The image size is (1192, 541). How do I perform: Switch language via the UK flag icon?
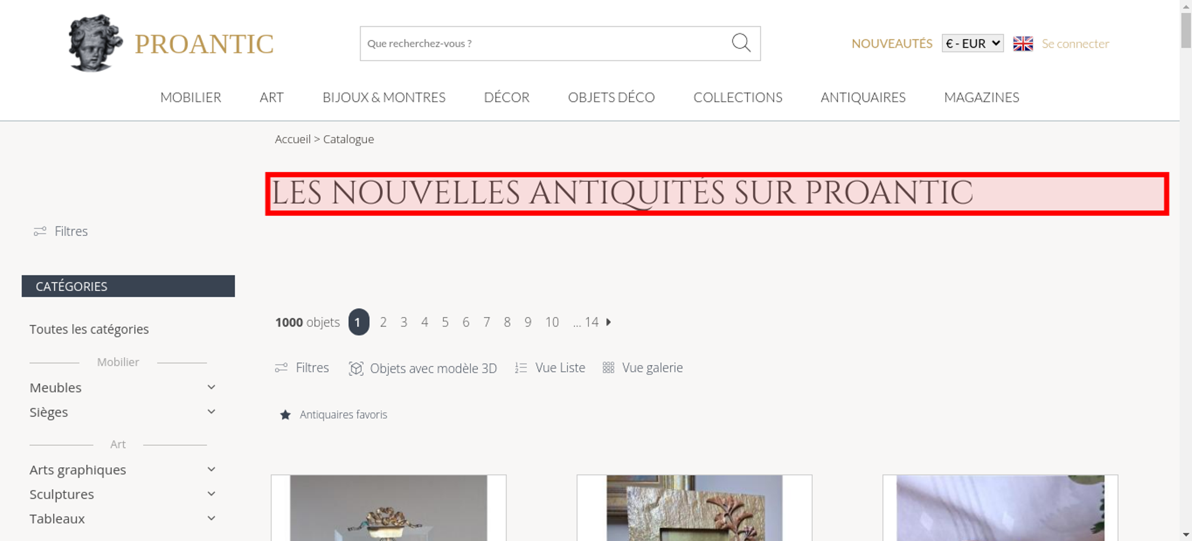[x=1023, y=43]
